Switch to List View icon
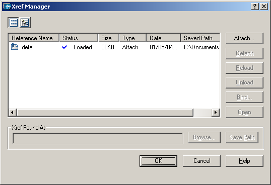This screenshot has width=271, height=185. tap(13, 23)
